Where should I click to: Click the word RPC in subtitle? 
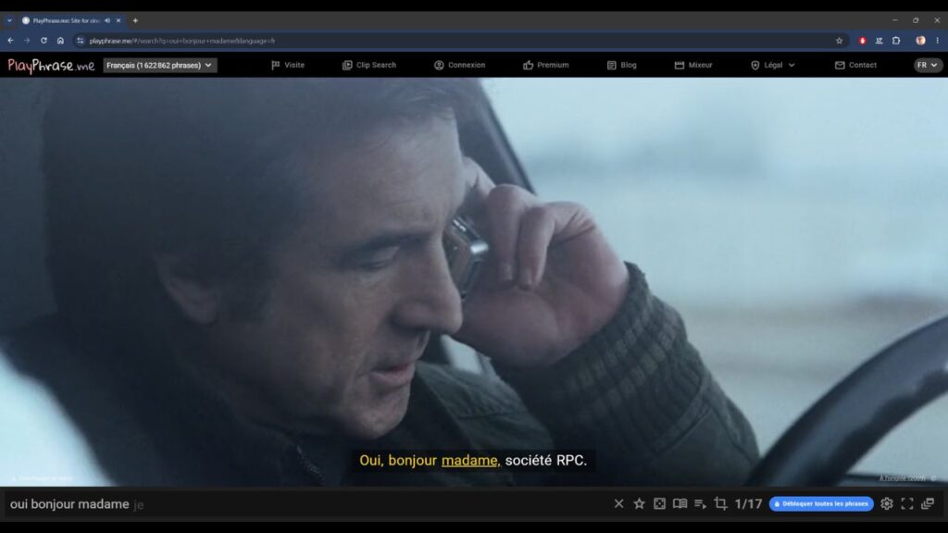coord(571,461)
